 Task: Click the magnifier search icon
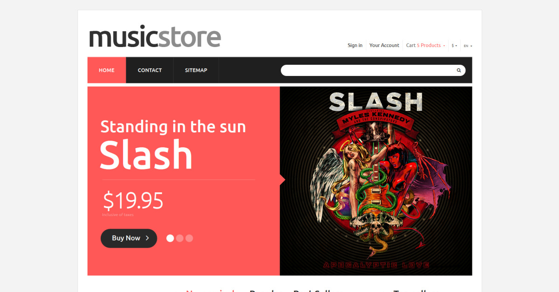click(x=459, y=70)
